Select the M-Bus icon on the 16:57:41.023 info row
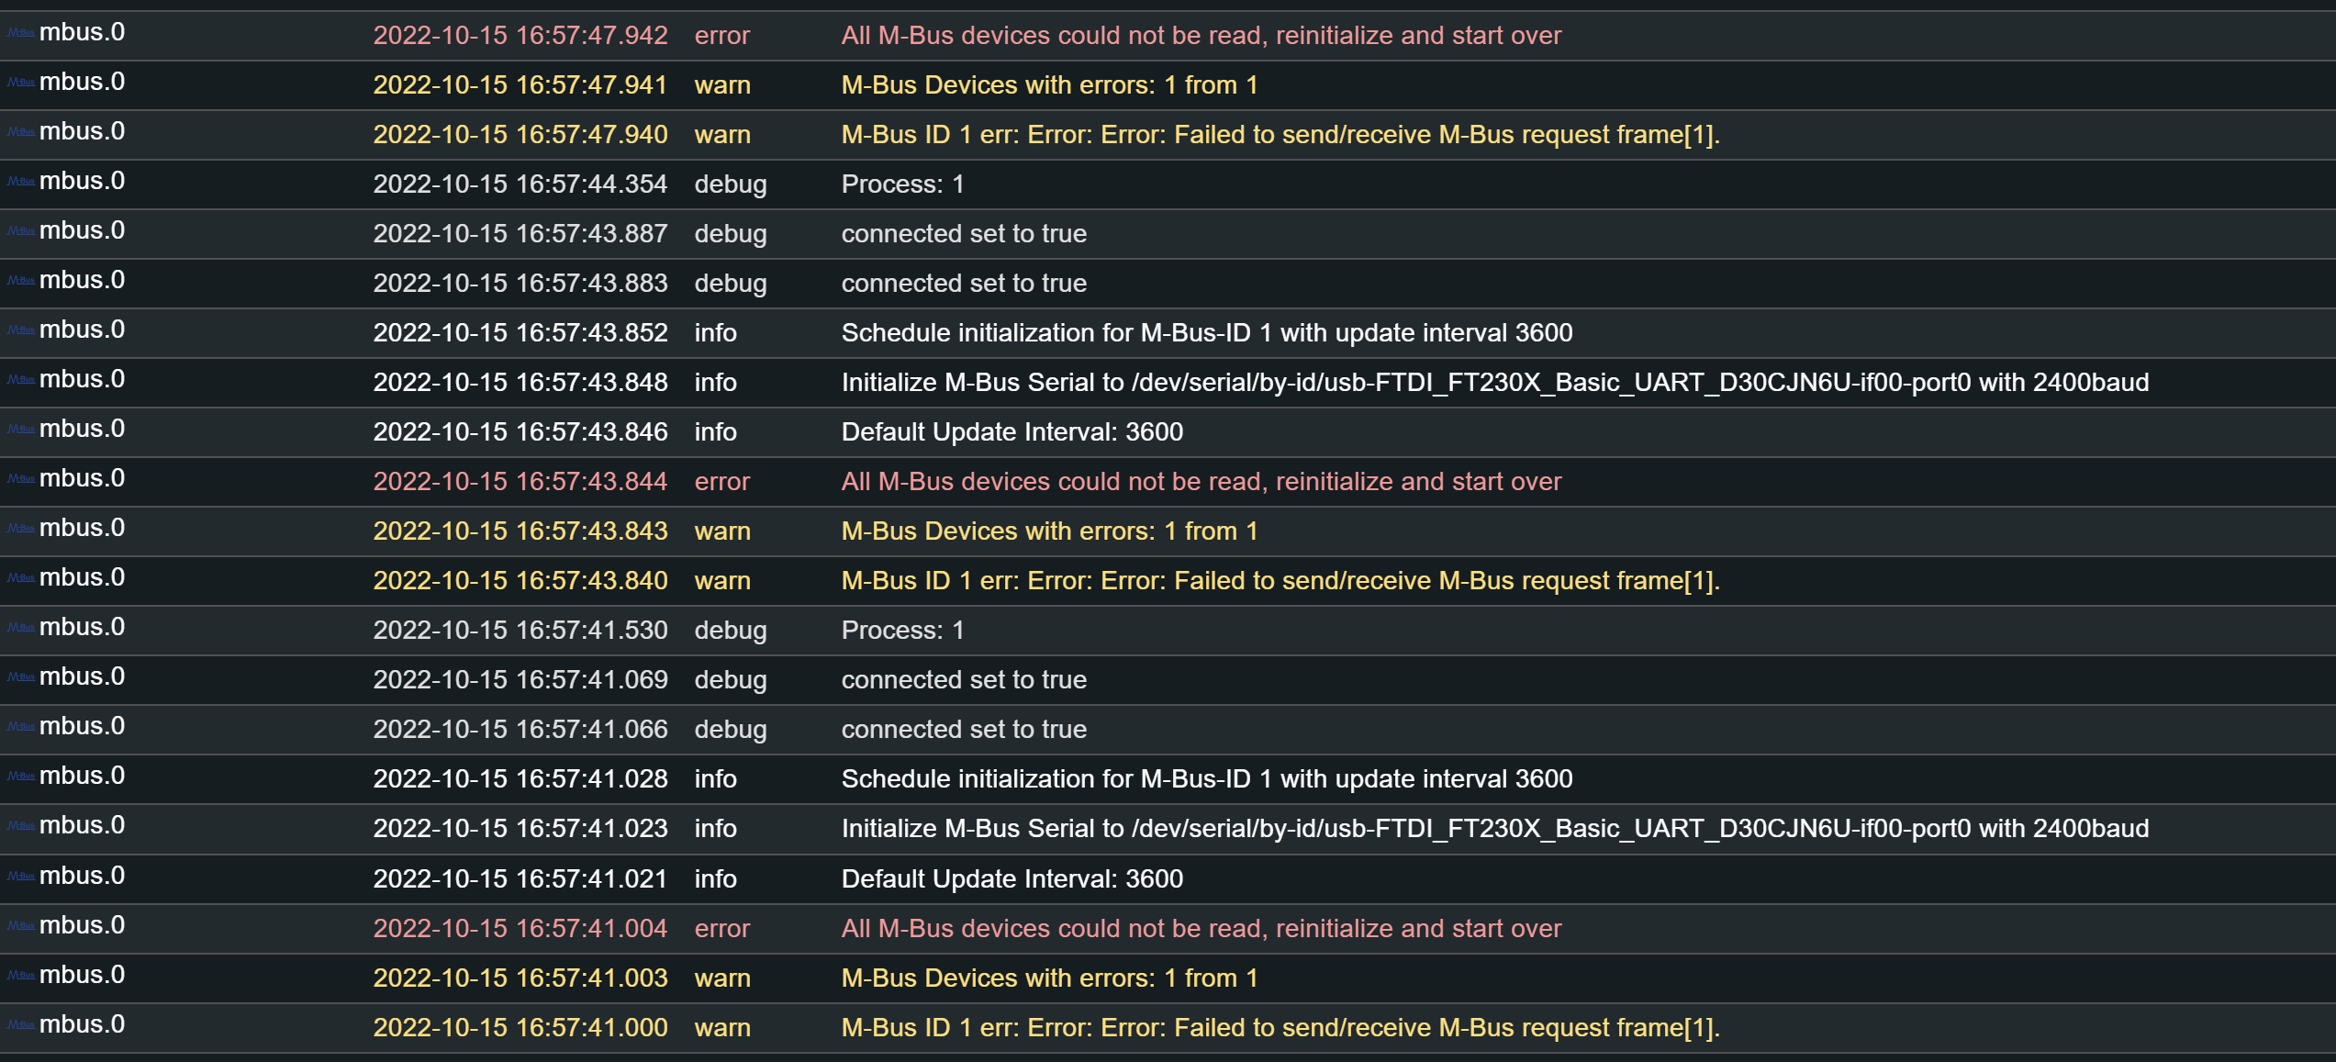Viewport: 2336px width, 1062px height. (x=21, y=826)
